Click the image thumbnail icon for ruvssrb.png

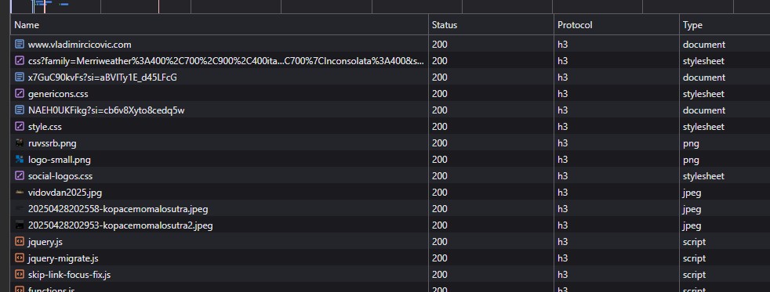tap(20, 143)
